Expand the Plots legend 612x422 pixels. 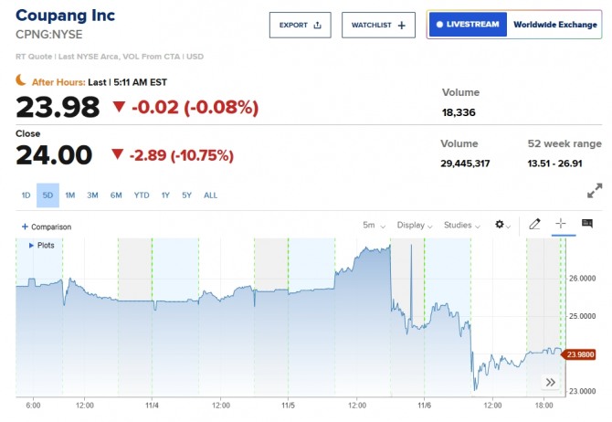tap(41, 246)
